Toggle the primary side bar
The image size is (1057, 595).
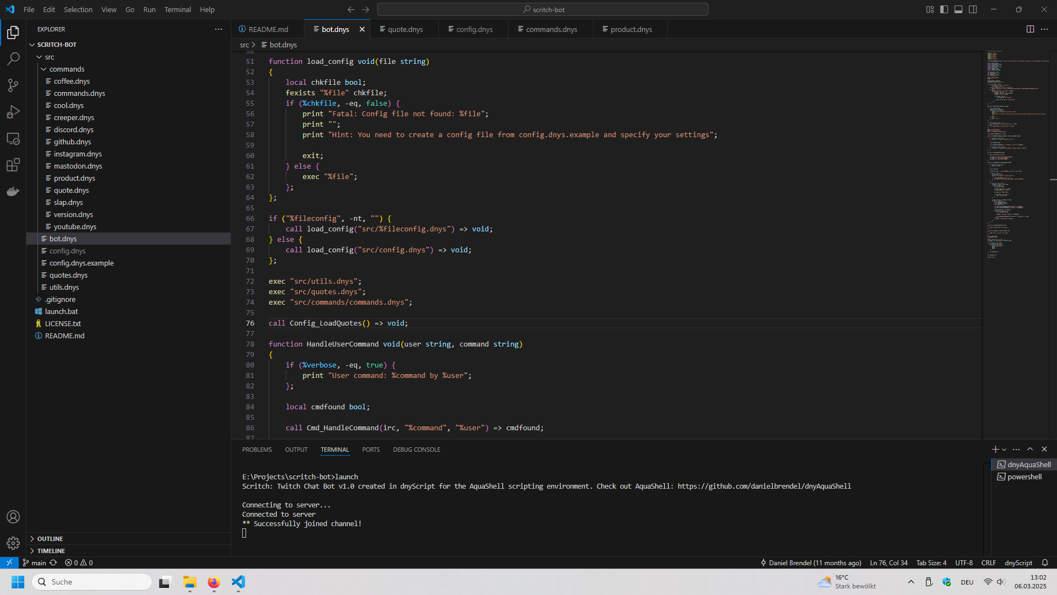(944, 9)
